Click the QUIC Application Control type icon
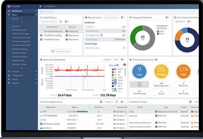Screen dimensions: 203x139 [x=156, y=112]
